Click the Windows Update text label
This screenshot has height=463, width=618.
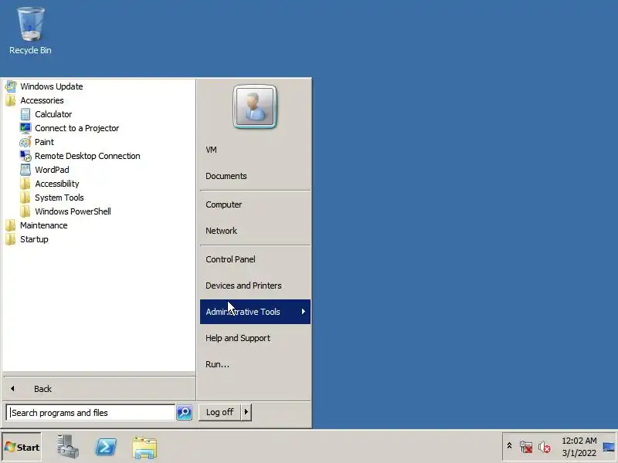(x=52, y=86)
